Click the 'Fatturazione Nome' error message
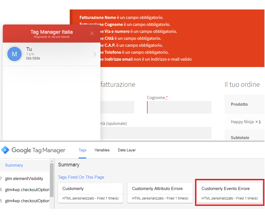The width and height of the screenshot is (265, 217). click(121, 18)
